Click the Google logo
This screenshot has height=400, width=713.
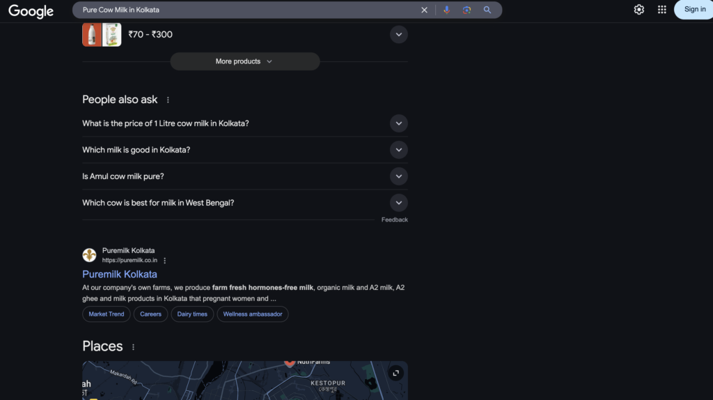click(x=31, y=11)
